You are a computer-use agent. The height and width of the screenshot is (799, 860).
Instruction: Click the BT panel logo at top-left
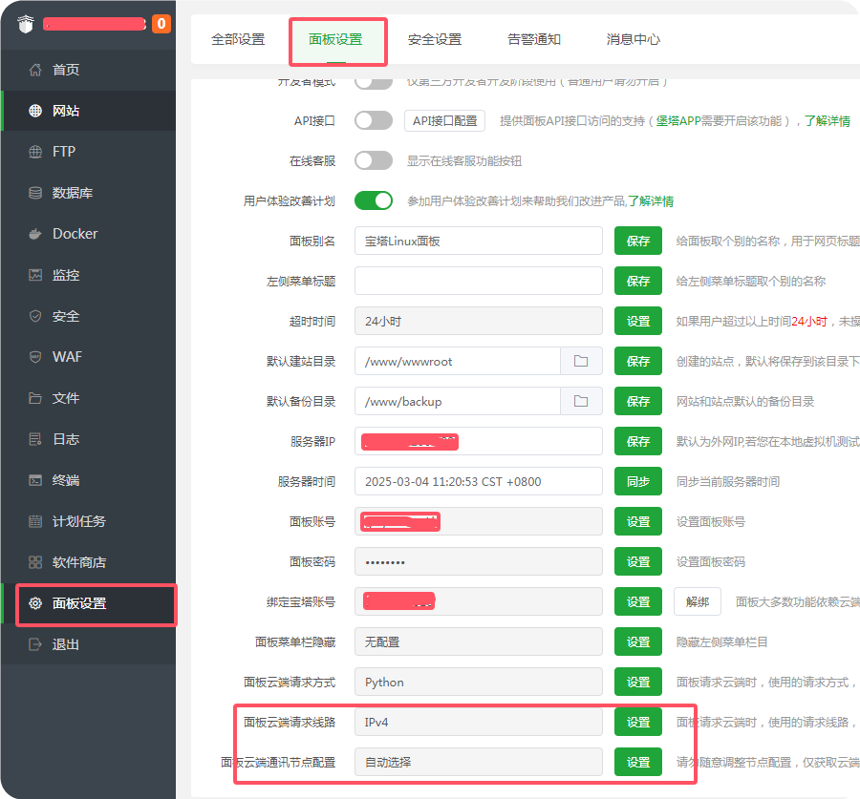pos(26,24)
